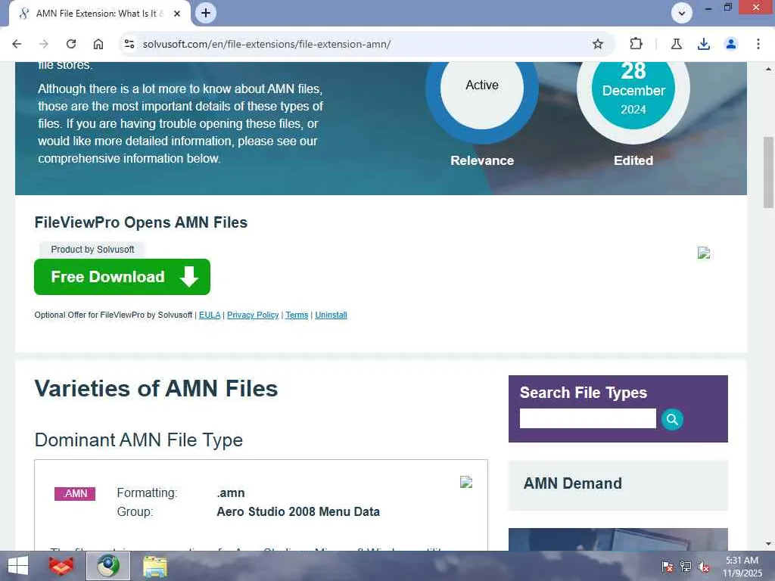Click the pink .AMN badge
This screenshot has width=775, height=581.
pyautogui.click(x=75, y=493)
